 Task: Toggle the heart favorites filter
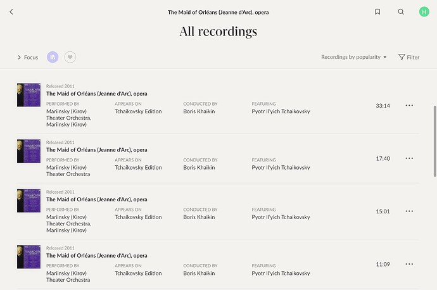[x=70, y=57]
